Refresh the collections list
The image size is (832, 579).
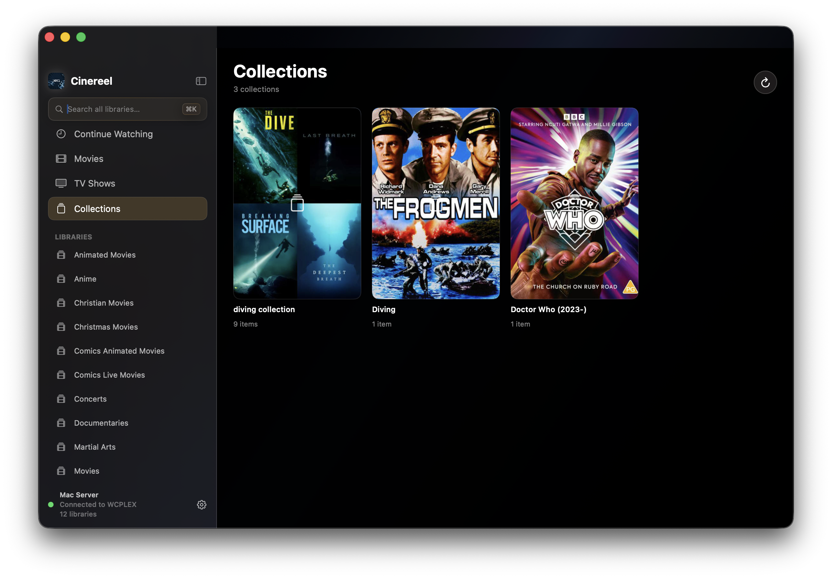coord(765,83)
